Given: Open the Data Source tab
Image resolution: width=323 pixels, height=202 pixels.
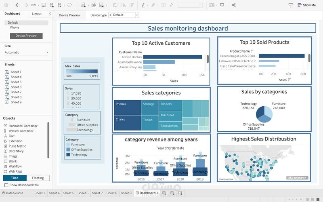Looking at the screenshot, I should (13, 193).
